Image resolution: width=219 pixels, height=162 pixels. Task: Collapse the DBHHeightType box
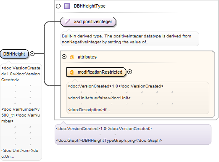click(58, 6)
